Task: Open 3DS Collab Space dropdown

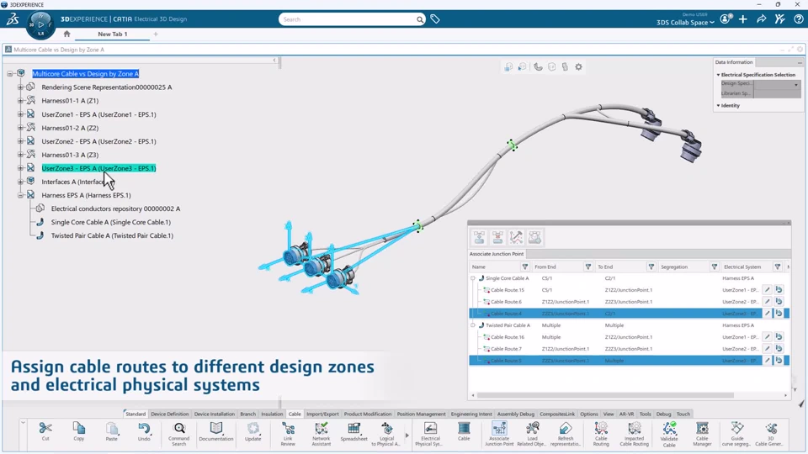Action: pyautogui.click(x=685, y=22)
